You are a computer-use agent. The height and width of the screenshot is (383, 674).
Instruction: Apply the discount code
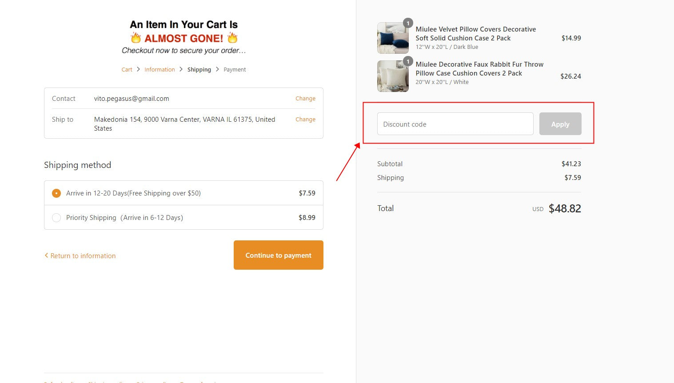(560, 124)
